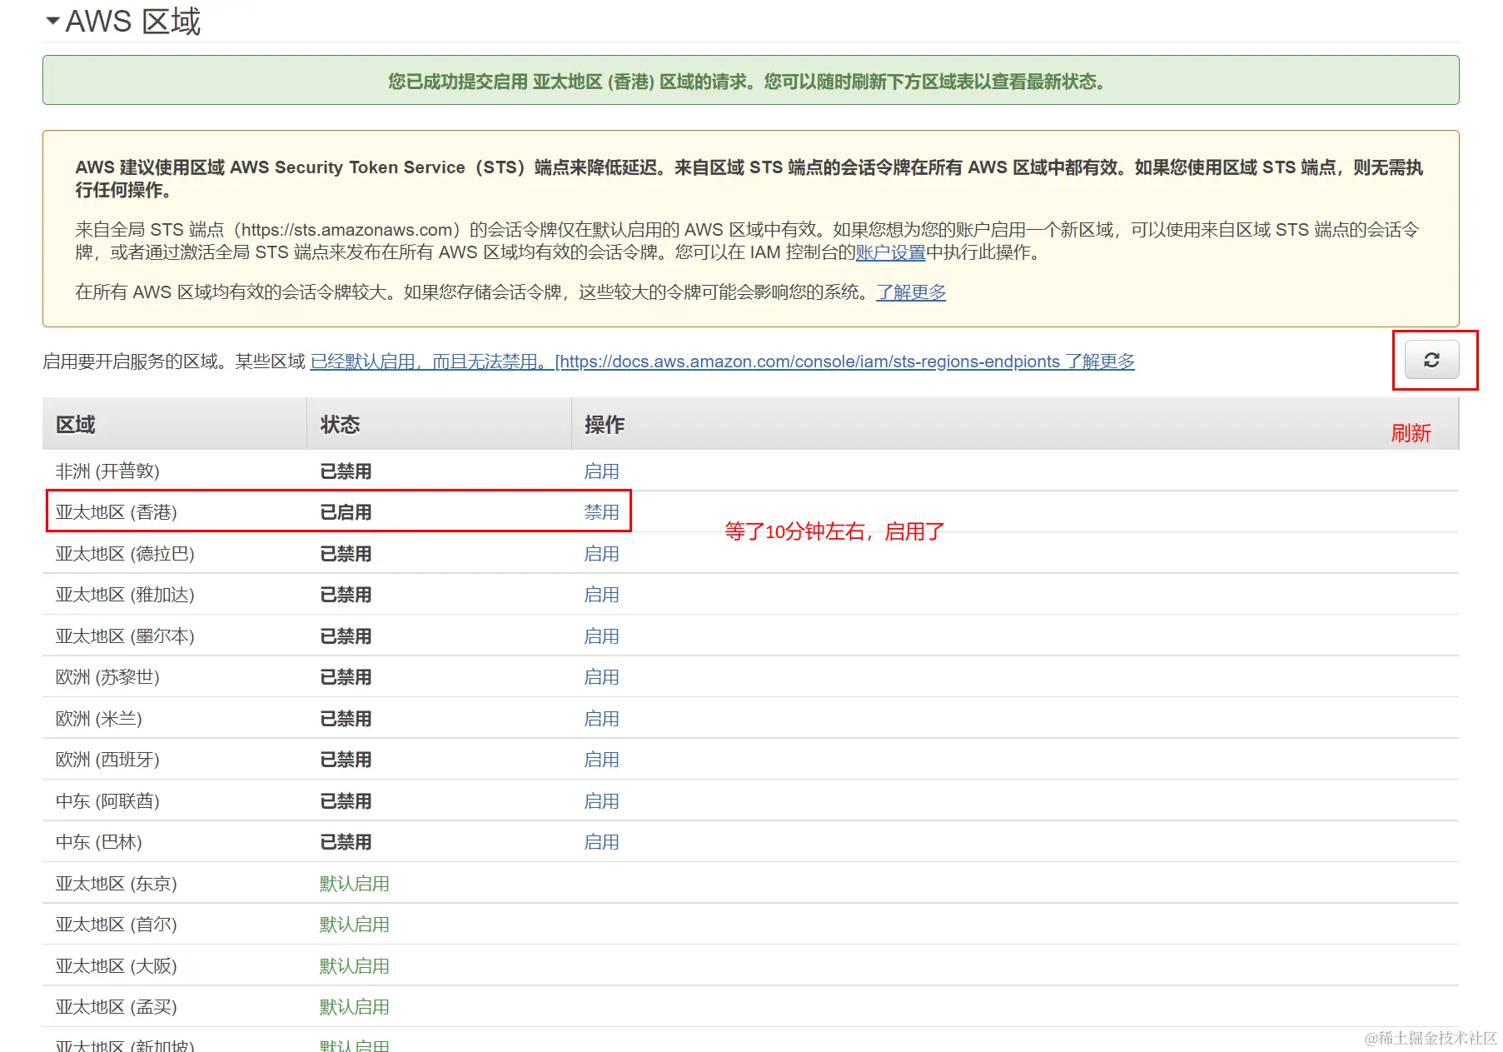Select the 欧洲 (苏黎世) region name
This screenshot has width=1503, height=1052.
(107, 677)
